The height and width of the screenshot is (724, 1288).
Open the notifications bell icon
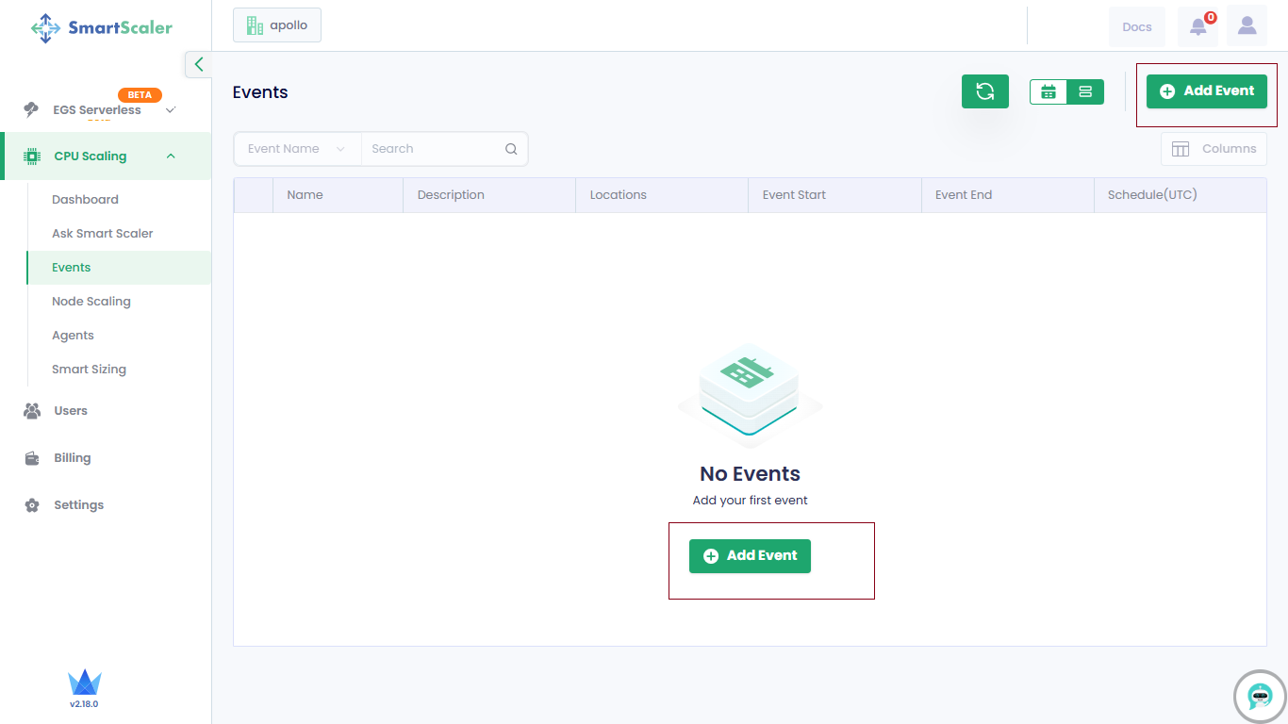1197,25
